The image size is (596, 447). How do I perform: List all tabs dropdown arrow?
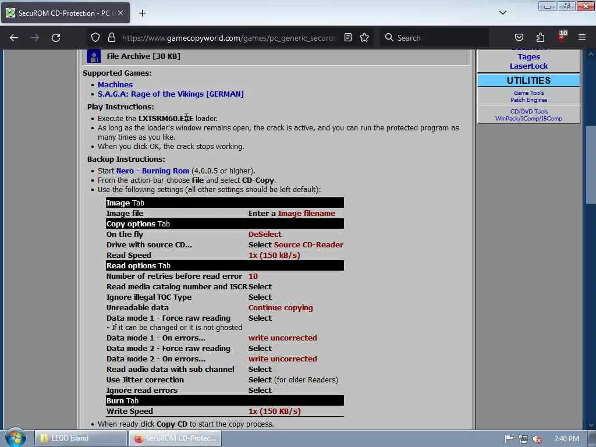coord(502,13)
